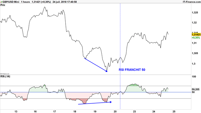
Task: Click the GBP/USD Mini instrument title
Action: [11, 2]
